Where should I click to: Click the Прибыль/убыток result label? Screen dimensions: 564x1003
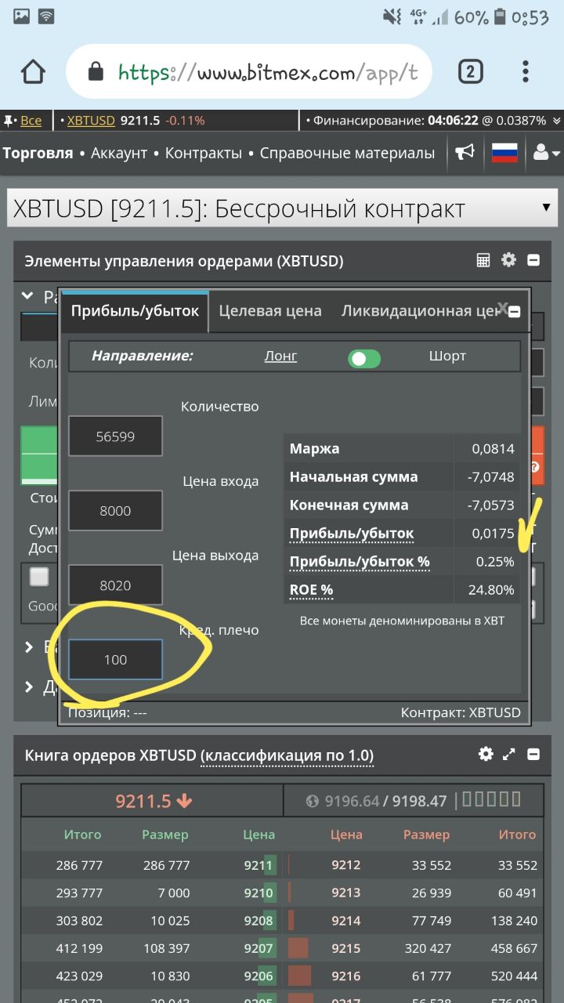tap(352, 534)
